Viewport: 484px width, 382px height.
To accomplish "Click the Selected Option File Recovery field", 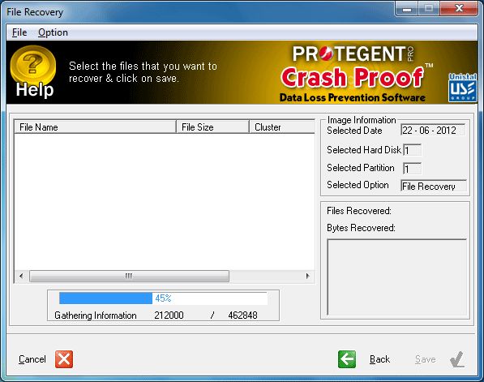I will click(434, 187).
